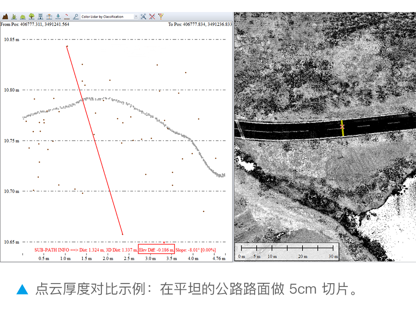Click the yellow profile line on the road
The image size is (416, 321).
point(342,128)
